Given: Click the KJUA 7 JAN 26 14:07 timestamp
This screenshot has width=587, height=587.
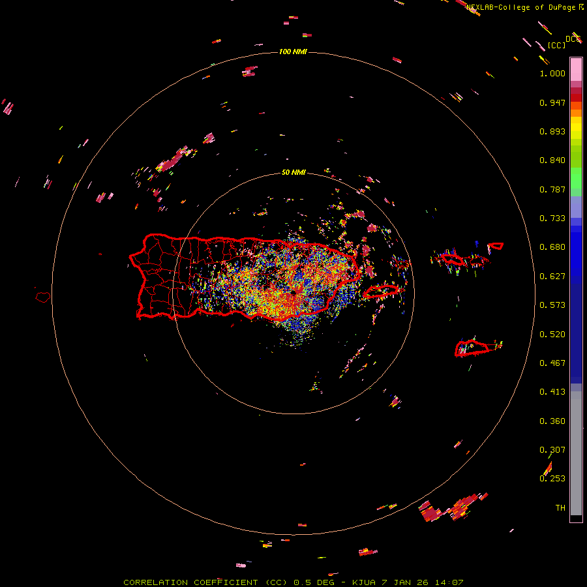Looking at the screenshot, I should click(408, 582).
